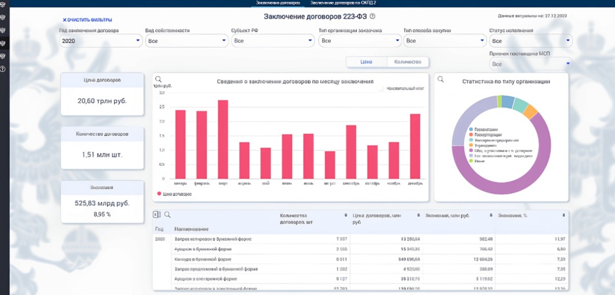This screenshot has width=615, height=295.
Task: Switch the view toggle to Количество
Action: pyautogui.click(x=407, y=62)
